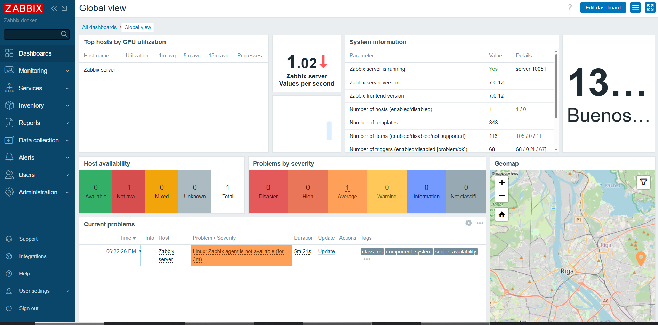Viewport: 658px width, 325px height.
Task: Open the Geomap filter icon
Action: pos(643,182)
